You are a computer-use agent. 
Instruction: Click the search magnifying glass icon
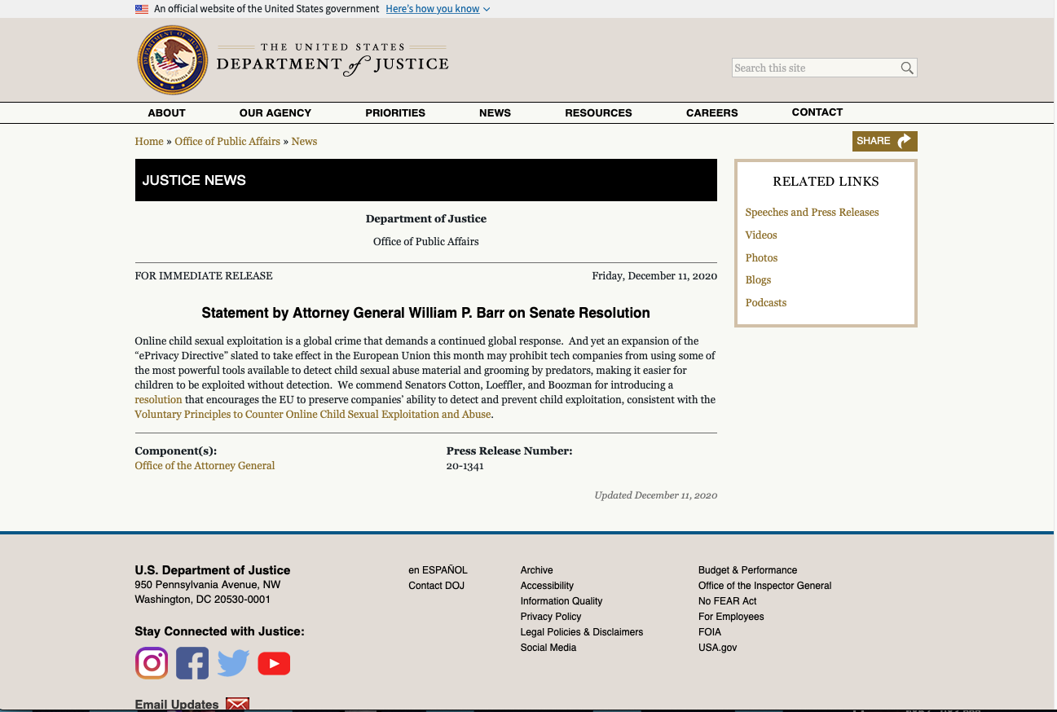906,68
